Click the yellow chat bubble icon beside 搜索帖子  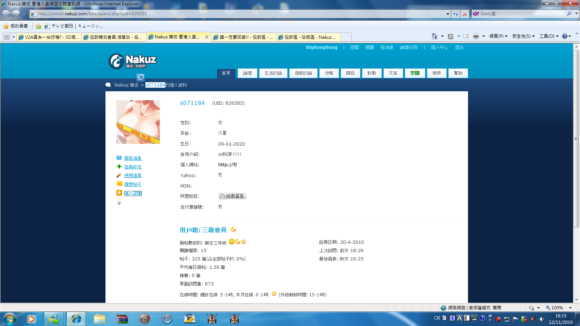[119, 184]
